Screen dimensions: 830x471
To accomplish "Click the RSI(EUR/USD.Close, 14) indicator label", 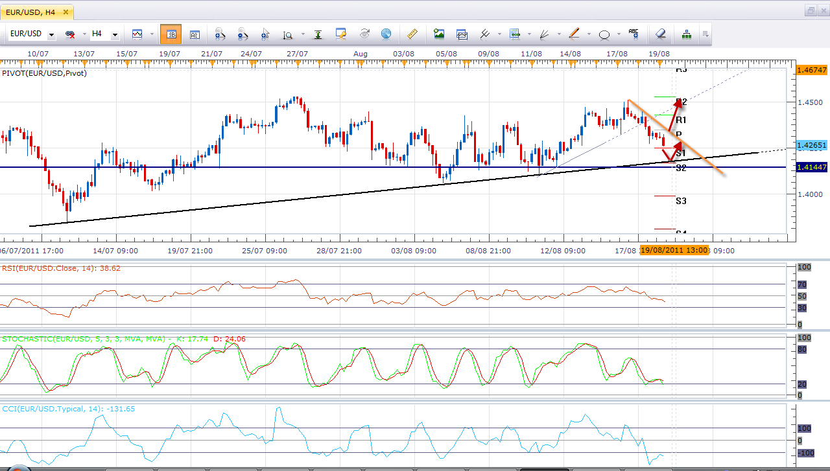I will pyautogui.click(x=62, y=268).
